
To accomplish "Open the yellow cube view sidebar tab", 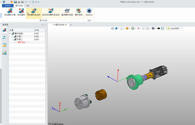I will point(5,45).
